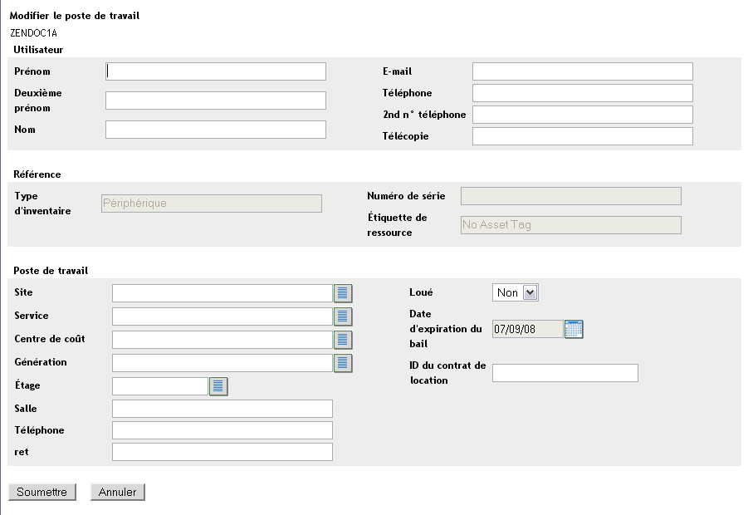Open the lease expiration calendar icon
Screen dimensions: 748x515
click(x=574, y=329)
